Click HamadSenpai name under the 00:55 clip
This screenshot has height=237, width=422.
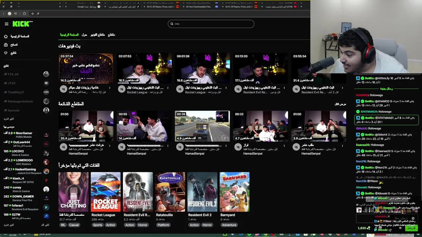136,153
